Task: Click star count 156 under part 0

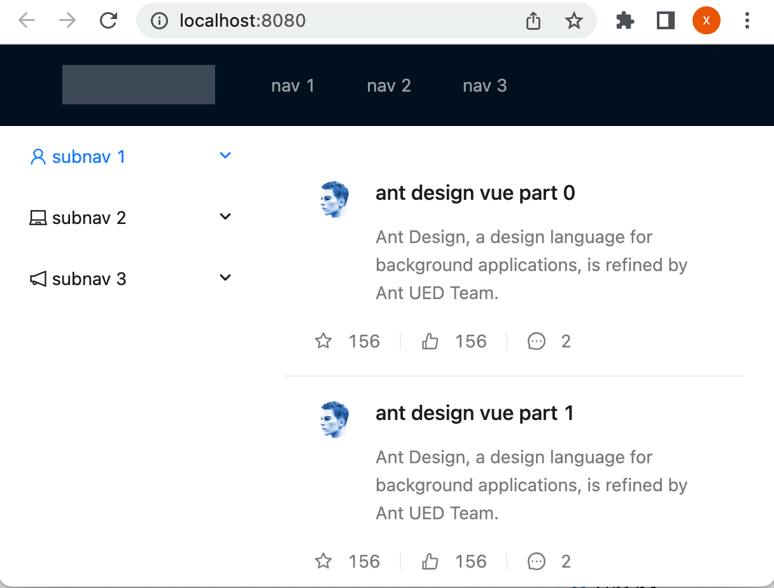Action: pos(364,342)
